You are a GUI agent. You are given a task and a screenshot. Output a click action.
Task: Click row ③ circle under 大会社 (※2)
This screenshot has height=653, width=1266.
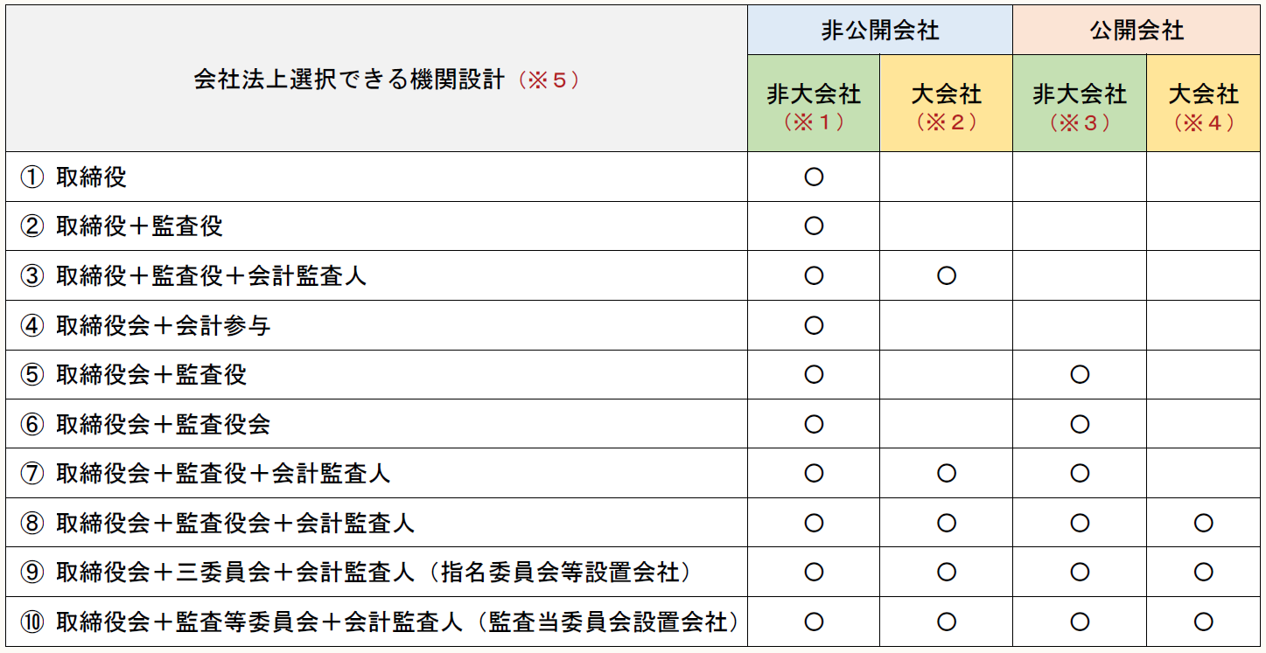tap(946, 276)
